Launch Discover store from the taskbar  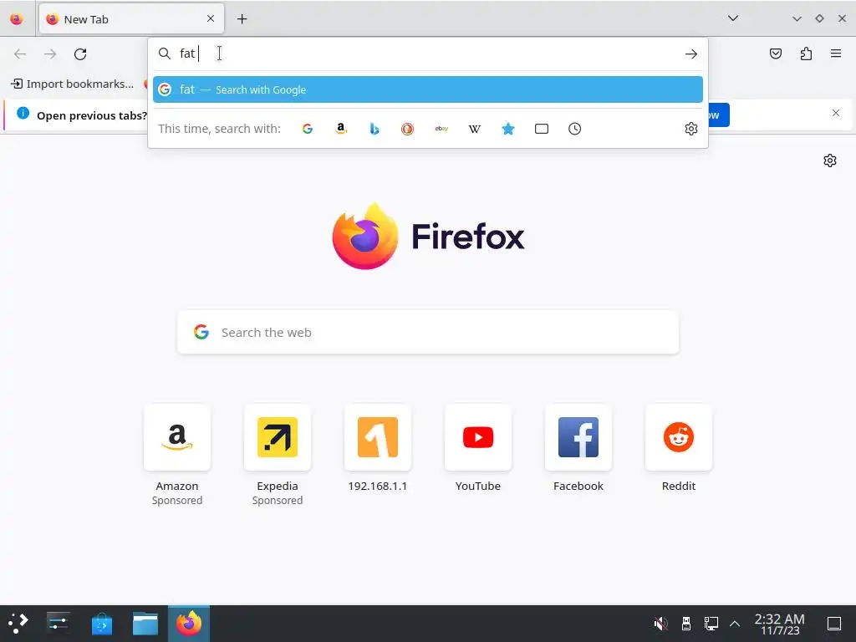pos(101,624)
